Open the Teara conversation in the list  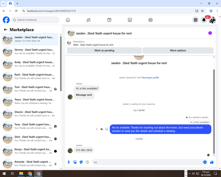click(x=30, y=101)
